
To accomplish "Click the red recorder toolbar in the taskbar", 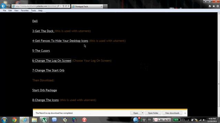I will tap(162, 120).
